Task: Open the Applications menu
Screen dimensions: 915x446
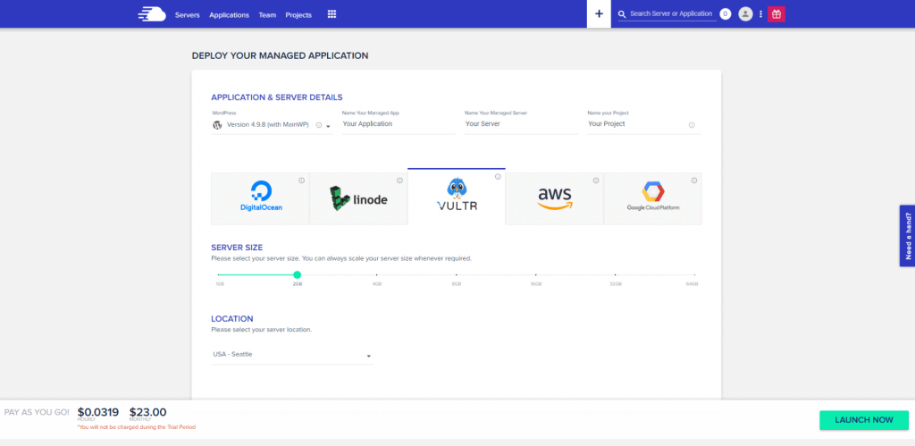Action: (x=229, y=15)
